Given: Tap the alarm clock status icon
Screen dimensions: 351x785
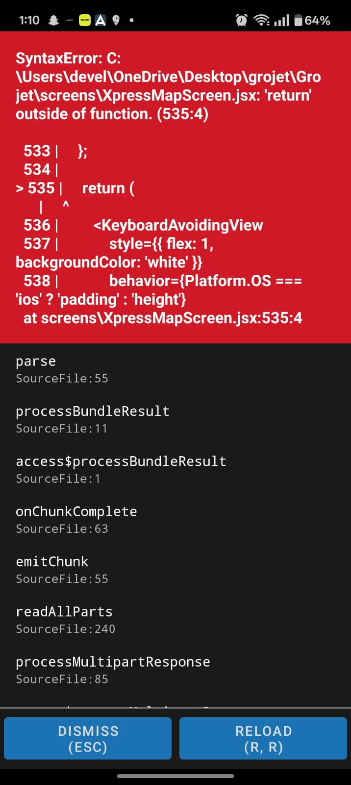Looking at the screenshot, I should click(241, 20).
